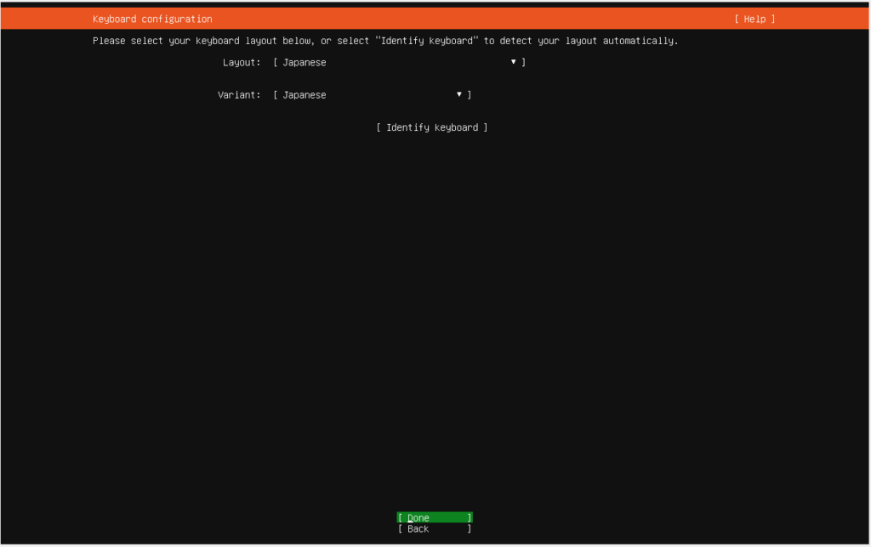Click the opening bracket of Layout field
The height and width of the screenshot is (547, 871).
click(x=276, y=62)
